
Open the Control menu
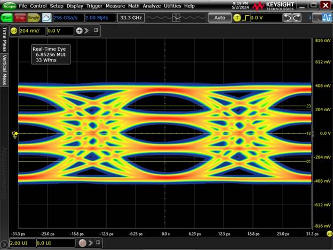[38, 6]
